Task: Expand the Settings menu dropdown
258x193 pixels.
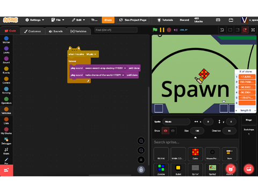Action: [34, 20]
